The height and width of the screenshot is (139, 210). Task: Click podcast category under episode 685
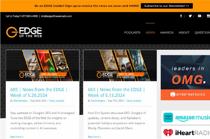click(x=60, y=101)
